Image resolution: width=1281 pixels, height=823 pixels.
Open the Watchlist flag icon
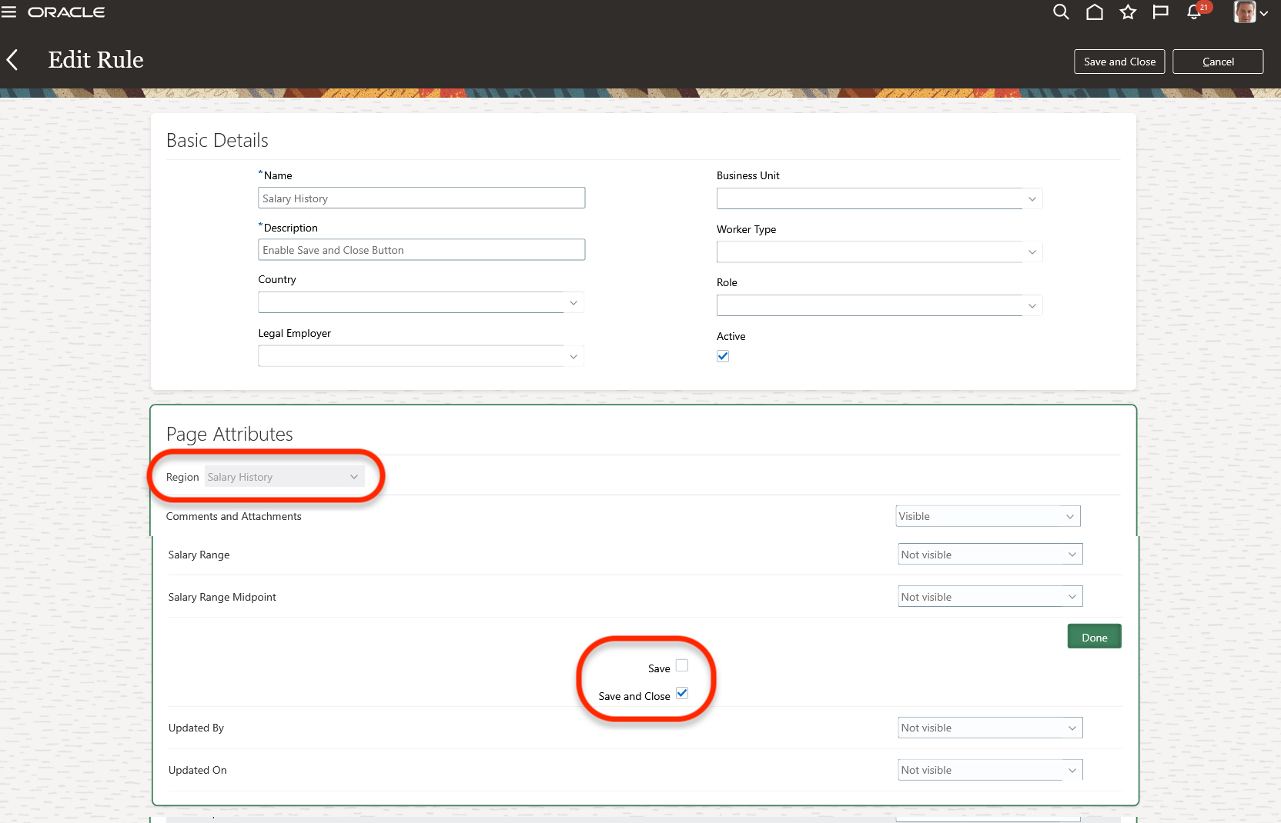[1160, 12]
